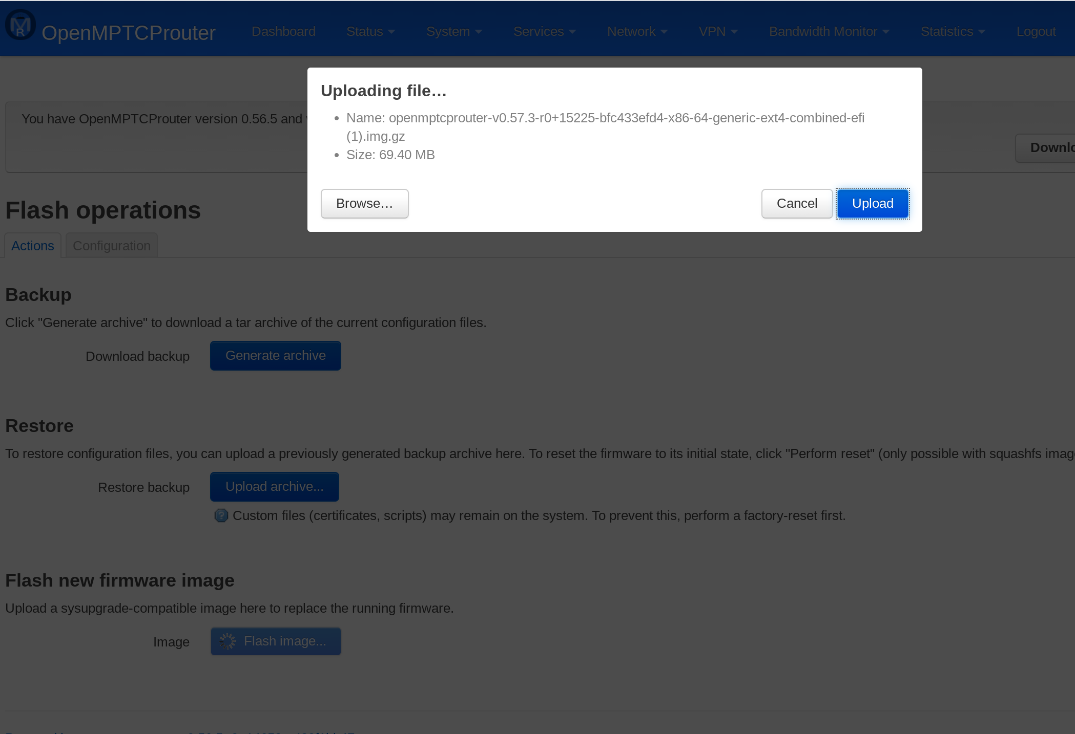1075x734 pixels.
Task: Click the help icon beside the custom files note
Action: (x=220, y=515)
